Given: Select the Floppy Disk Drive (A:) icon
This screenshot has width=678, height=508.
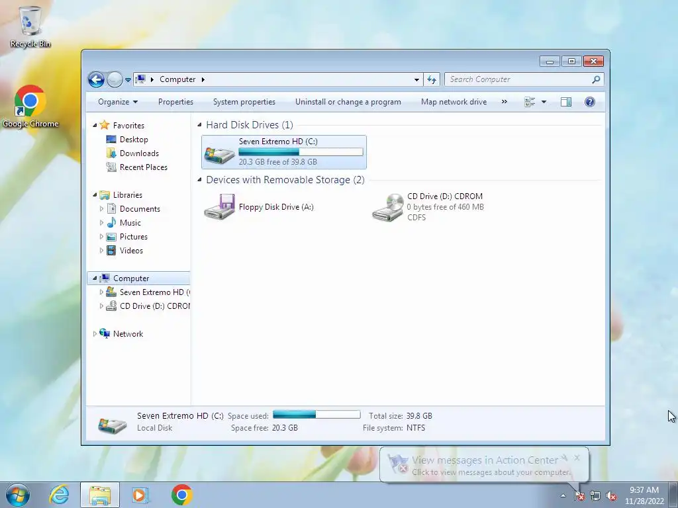Looking at the screenshot, I should [220, 207].
